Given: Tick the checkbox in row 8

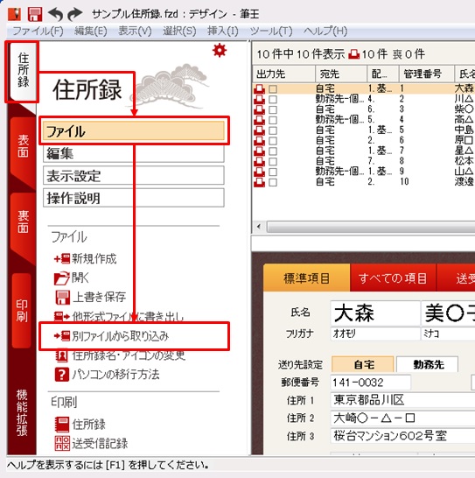Looking at the screenshot, I should (273, 162).
